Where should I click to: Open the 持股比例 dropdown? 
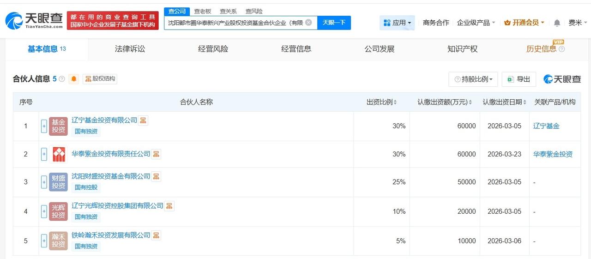pyautogui.click(x=473, y=79)
